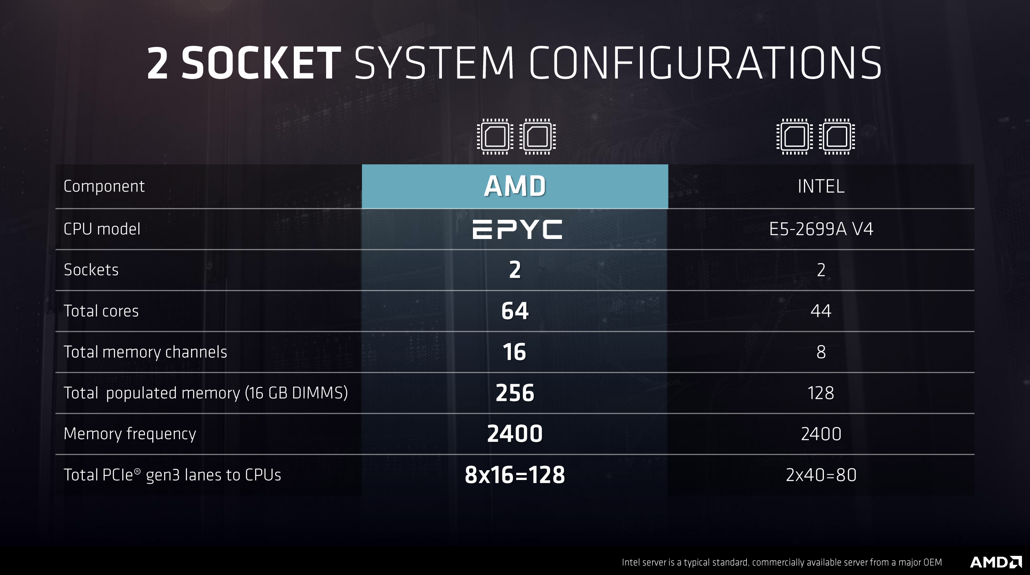This screenshot has height=575, width=1030.
Task: Select the AMD total cores value 64
Action: [x=515, y=311]
